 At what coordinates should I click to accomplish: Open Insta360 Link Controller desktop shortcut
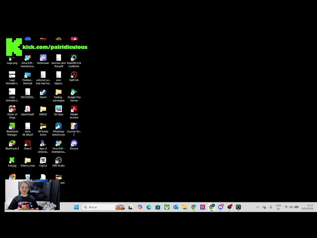(74, 61)
